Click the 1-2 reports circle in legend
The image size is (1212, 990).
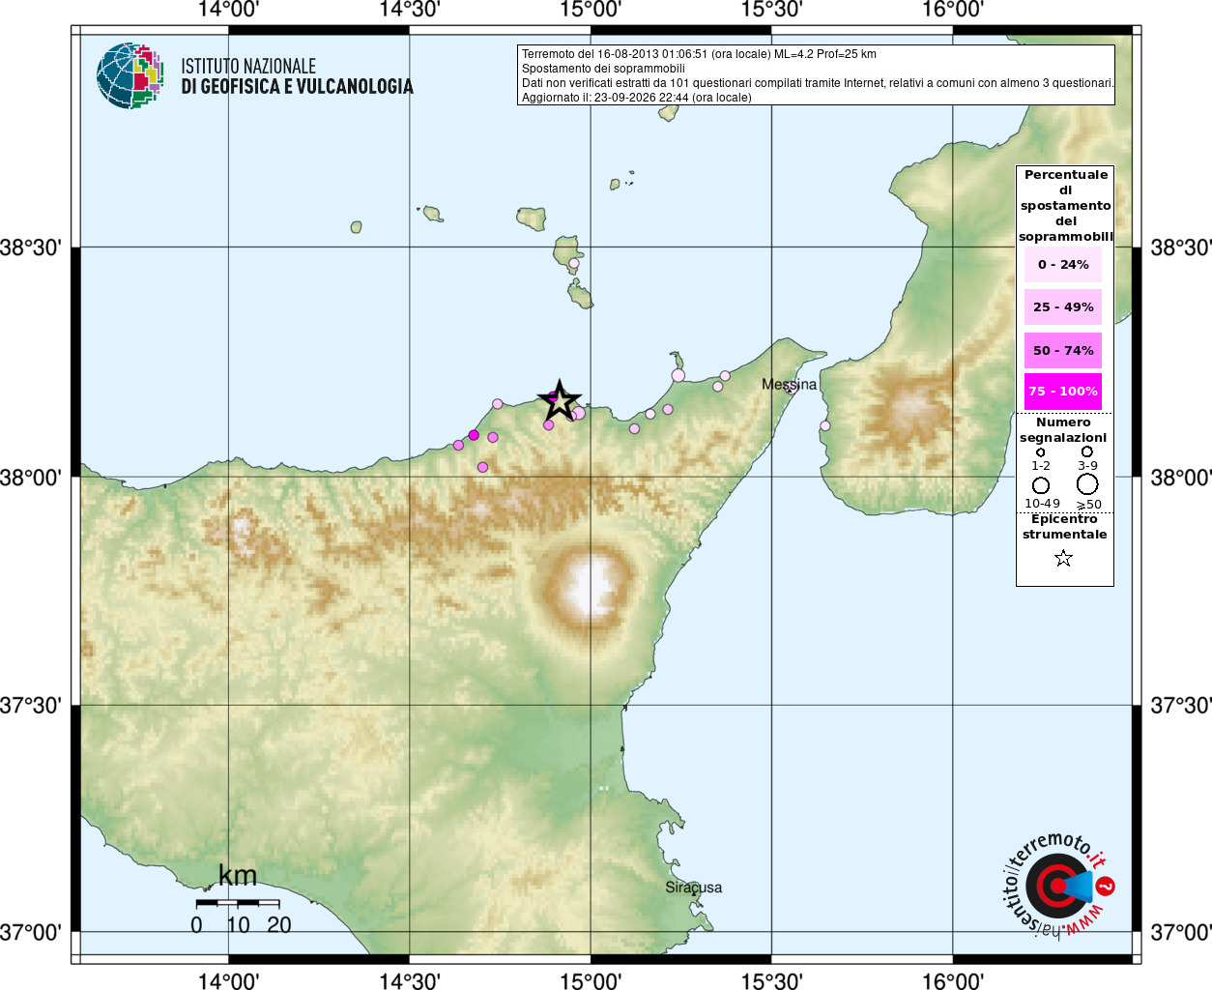click(x=1041, y=451)
